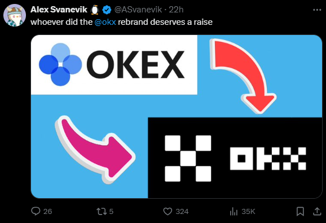Click the 35K views count

click(248, 212)
